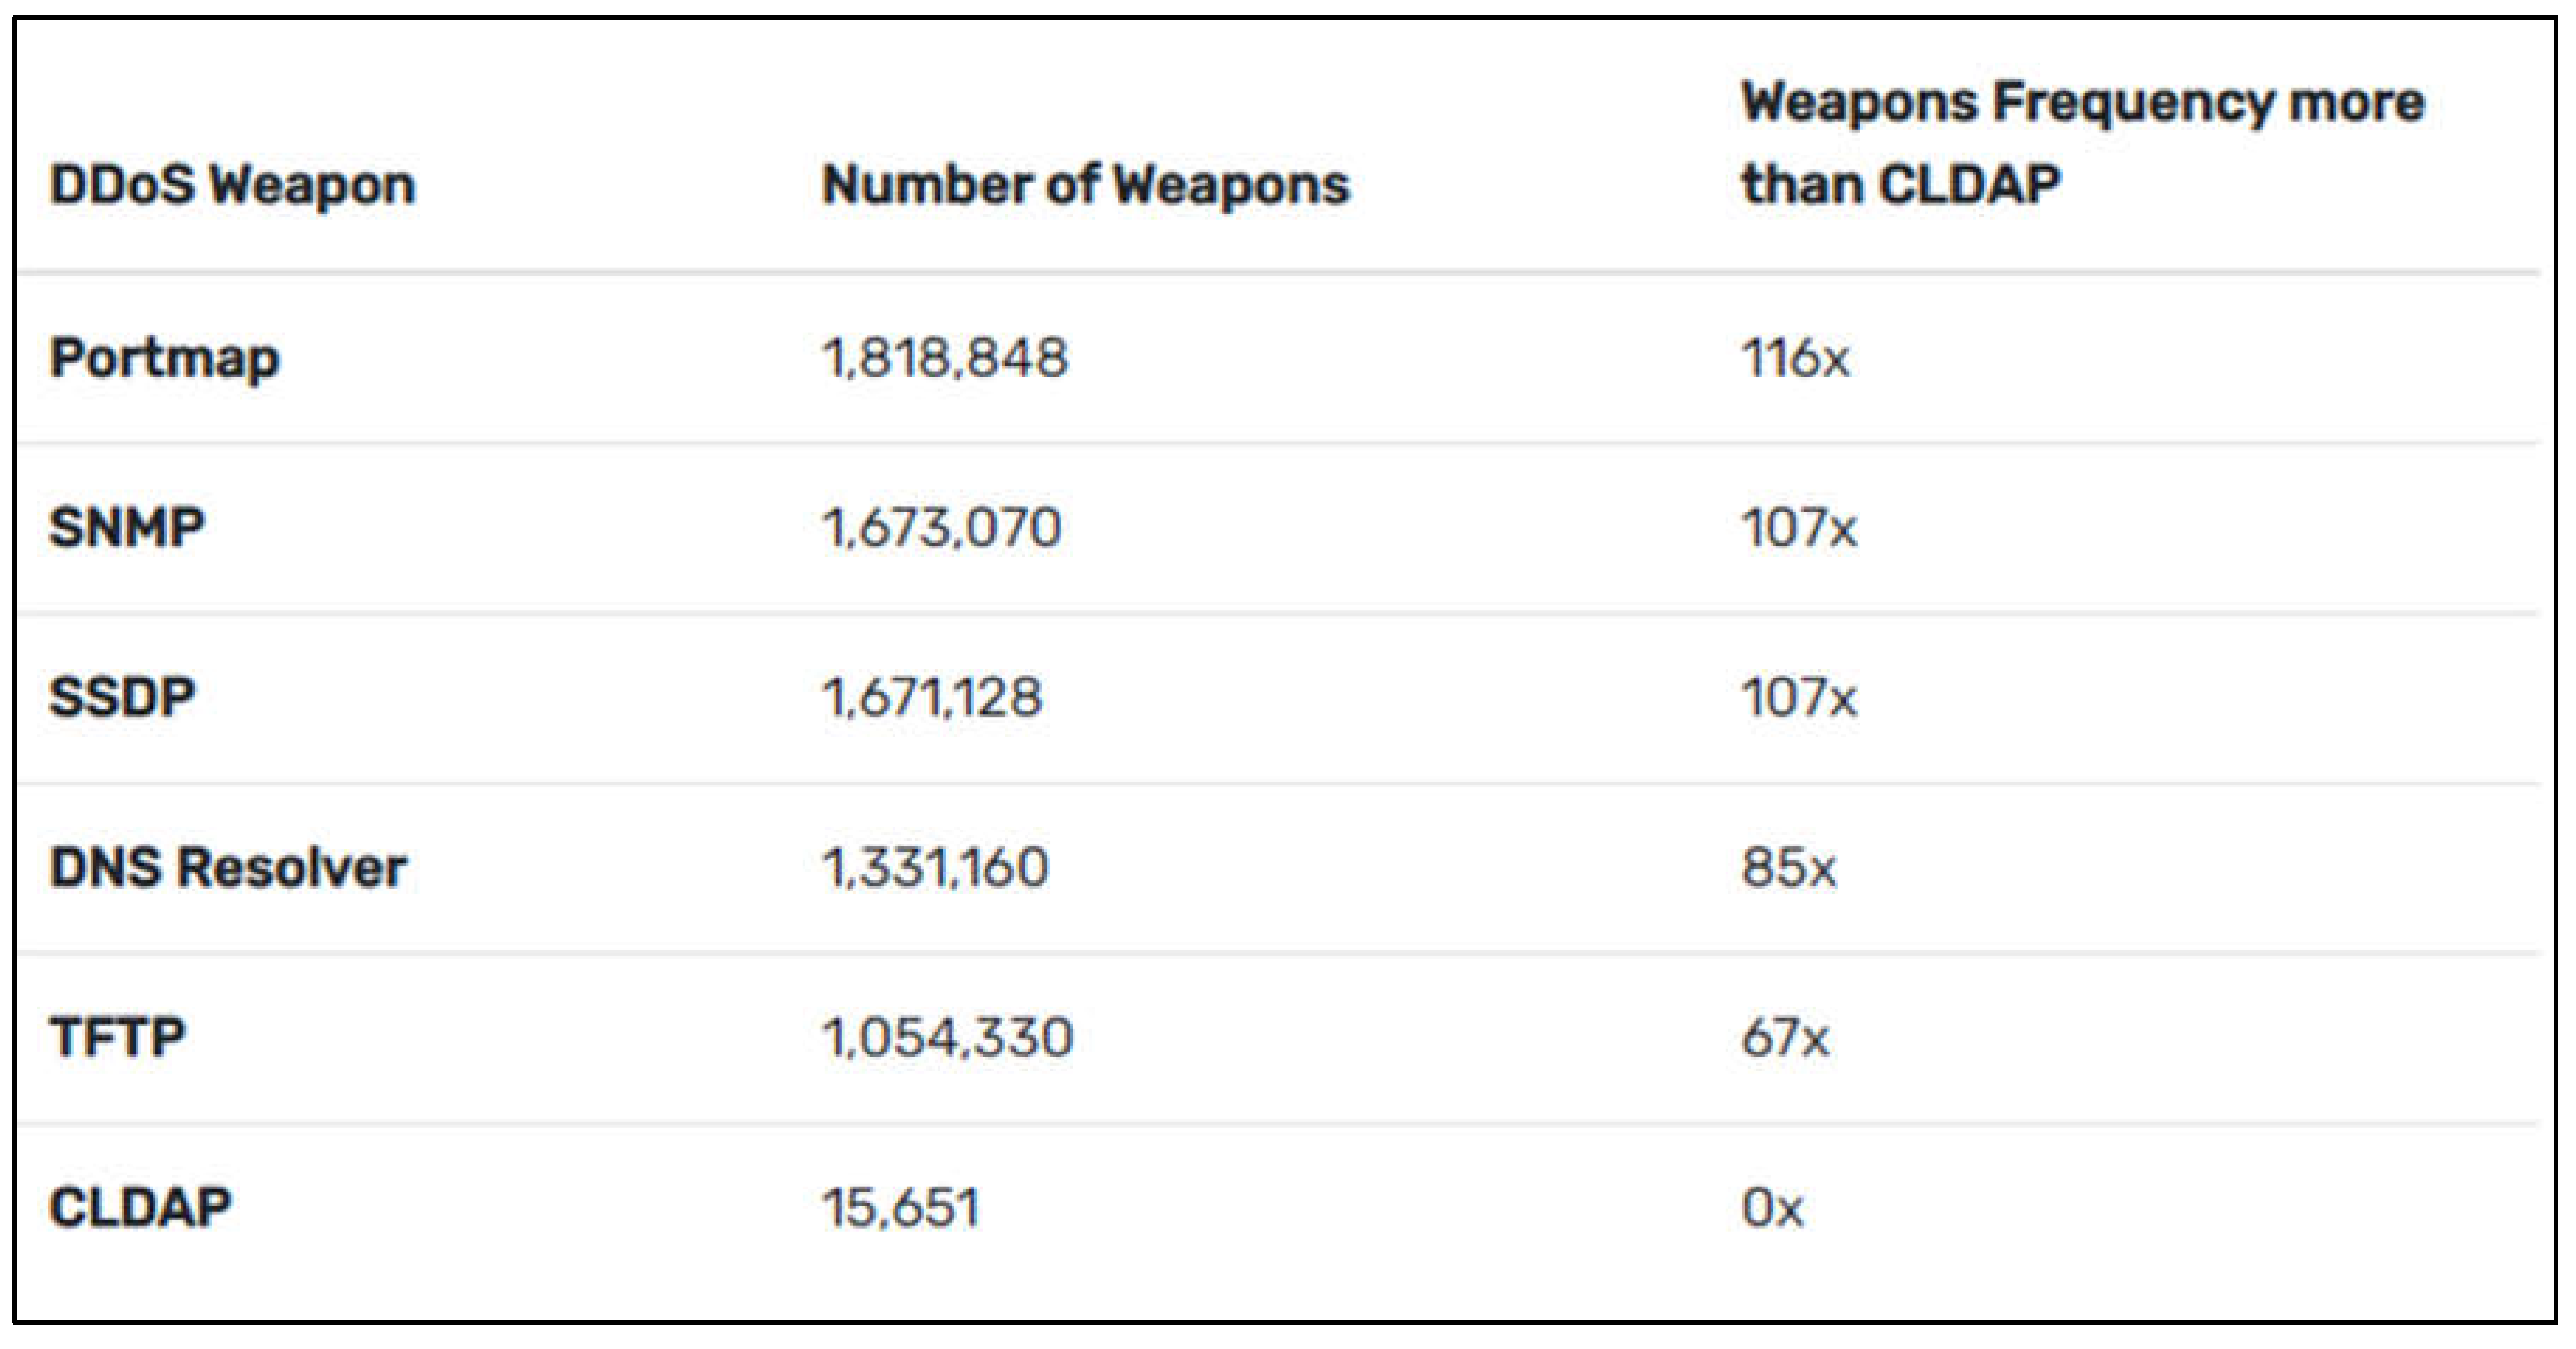Click the value 1,818,848 for Portmap

click(945, 358)
